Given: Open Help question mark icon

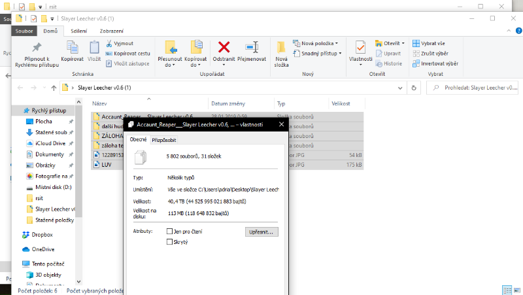Looking at the screenshot, I should click(x=518, y=31).
